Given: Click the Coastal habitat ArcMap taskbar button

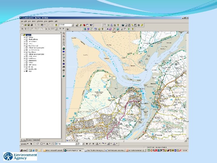Looking at the screenshot, I should (x=74, y=150).
